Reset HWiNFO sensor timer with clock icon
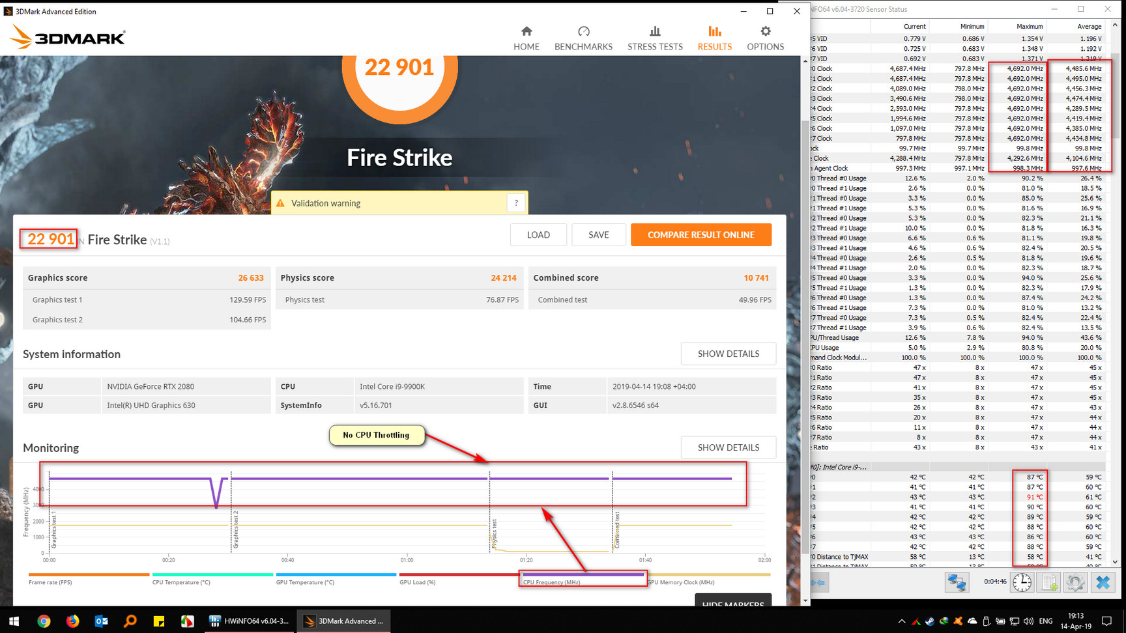 [x=1022, y=582]
